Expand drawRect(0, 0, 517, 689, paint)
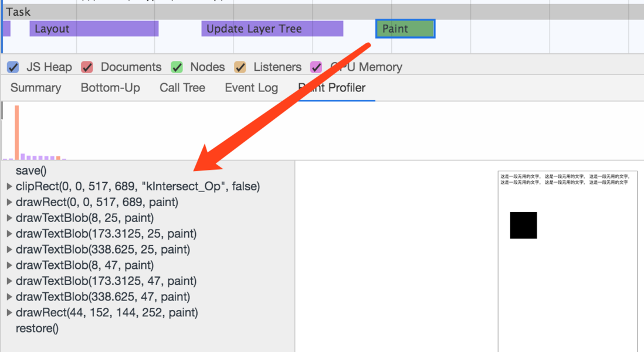Screen dimensions: 644x352 (9, 202)
